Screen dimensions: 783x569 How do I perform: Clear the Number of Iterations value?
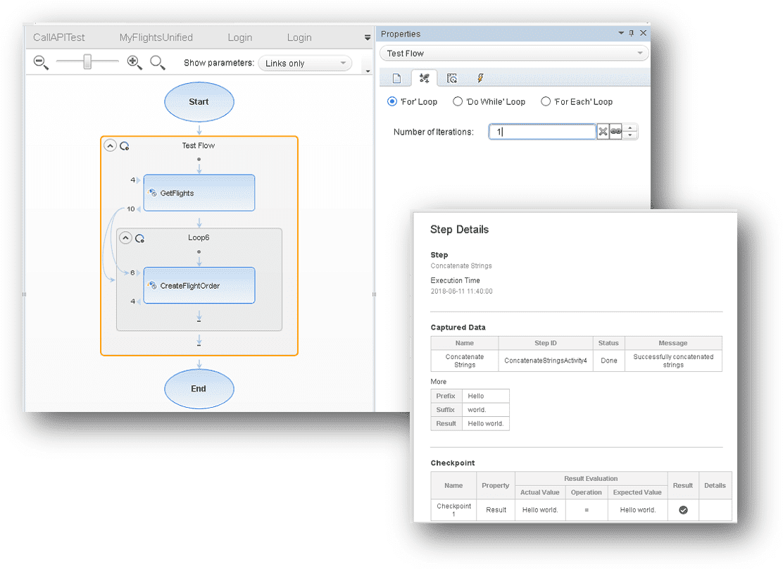603,132
